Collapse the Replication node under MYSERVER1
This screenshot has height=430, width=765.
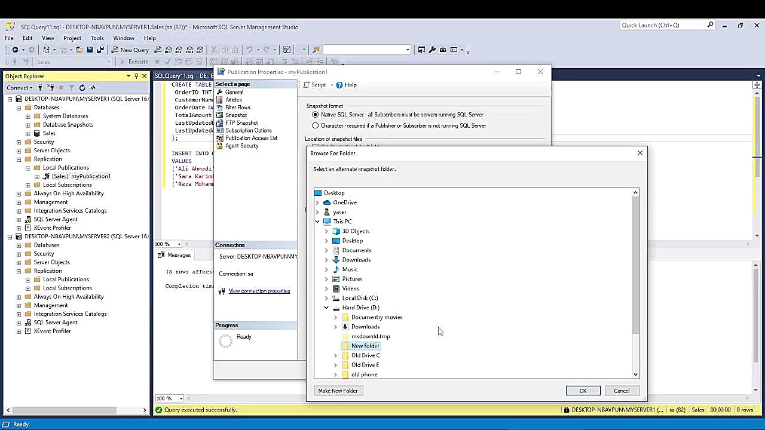point(19,159)
